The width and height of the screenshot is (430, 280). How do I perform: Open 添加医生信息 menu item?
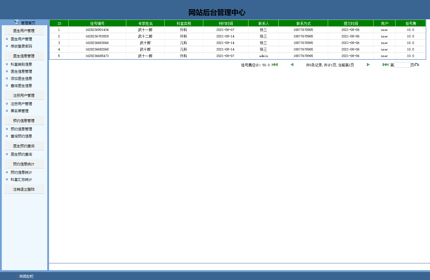[x=21, y=78]
